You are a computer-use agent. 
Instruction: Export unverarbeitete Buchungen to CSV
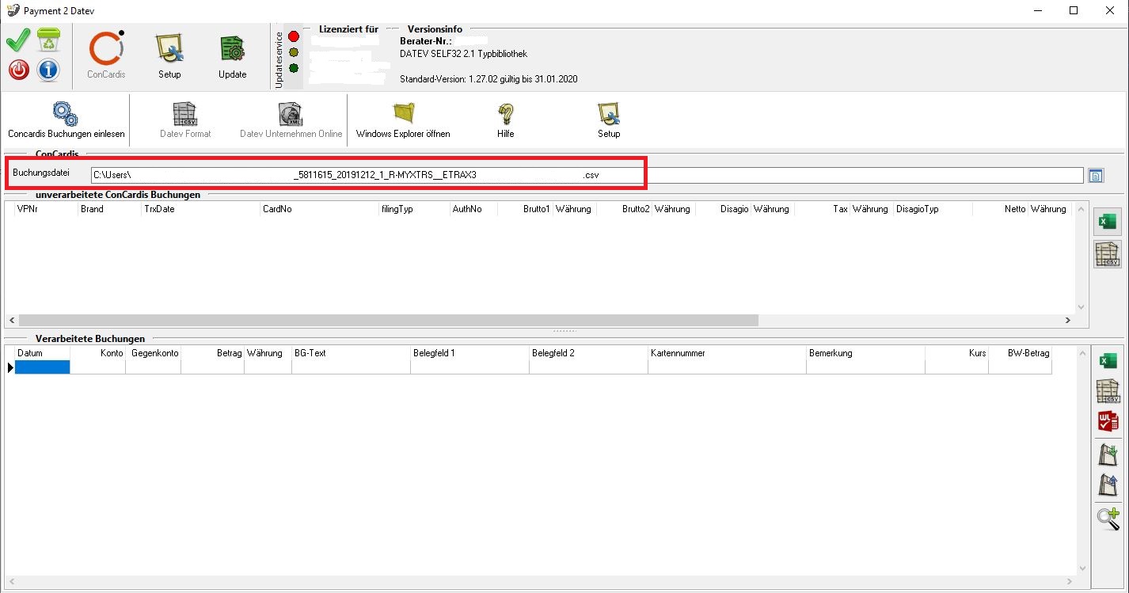point(1107,254)
